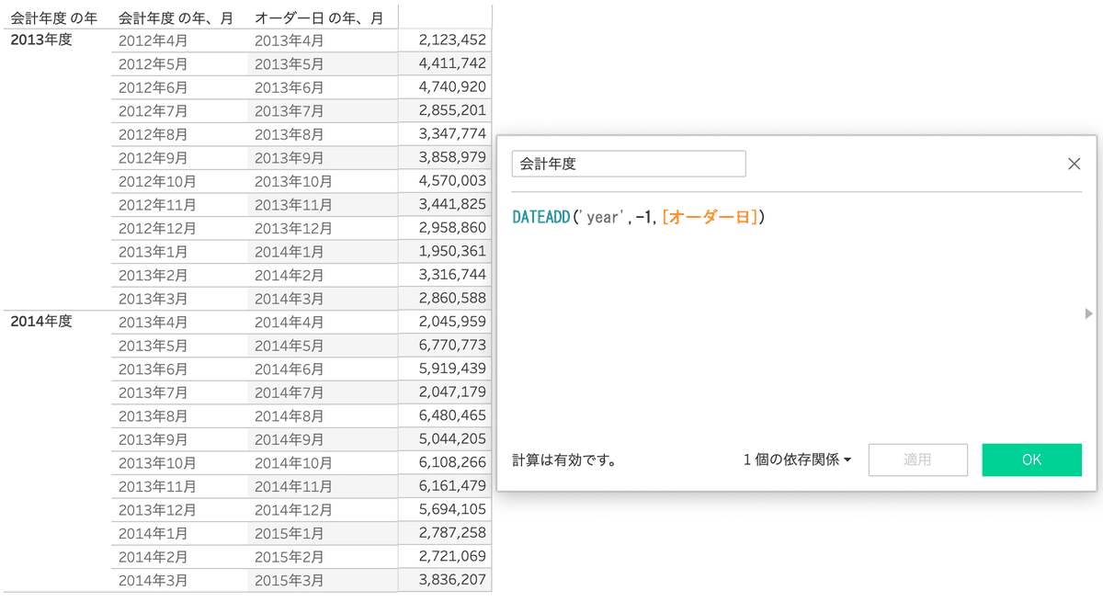Select the 2014年度 row group label
1103x602 pixels.
point(41,322)
